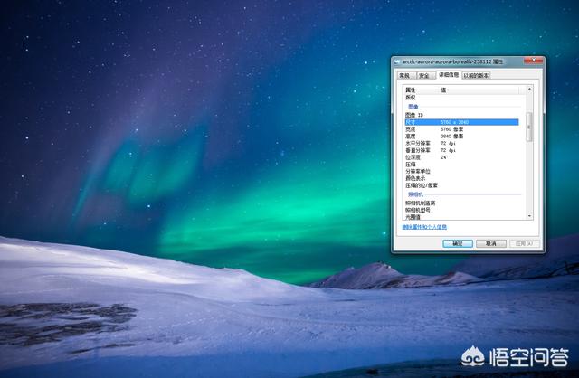Close the 属性 dialog window
This screenshot has height=378, width=579.
(533, 61)
